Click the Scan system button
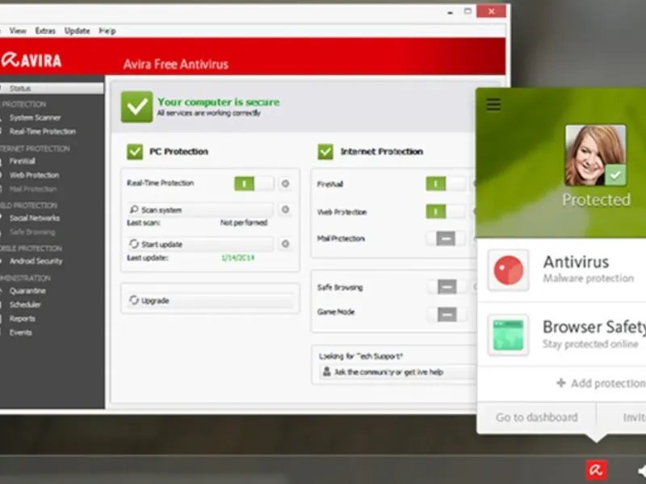The image size is (646, 484). tap(200, 210)
